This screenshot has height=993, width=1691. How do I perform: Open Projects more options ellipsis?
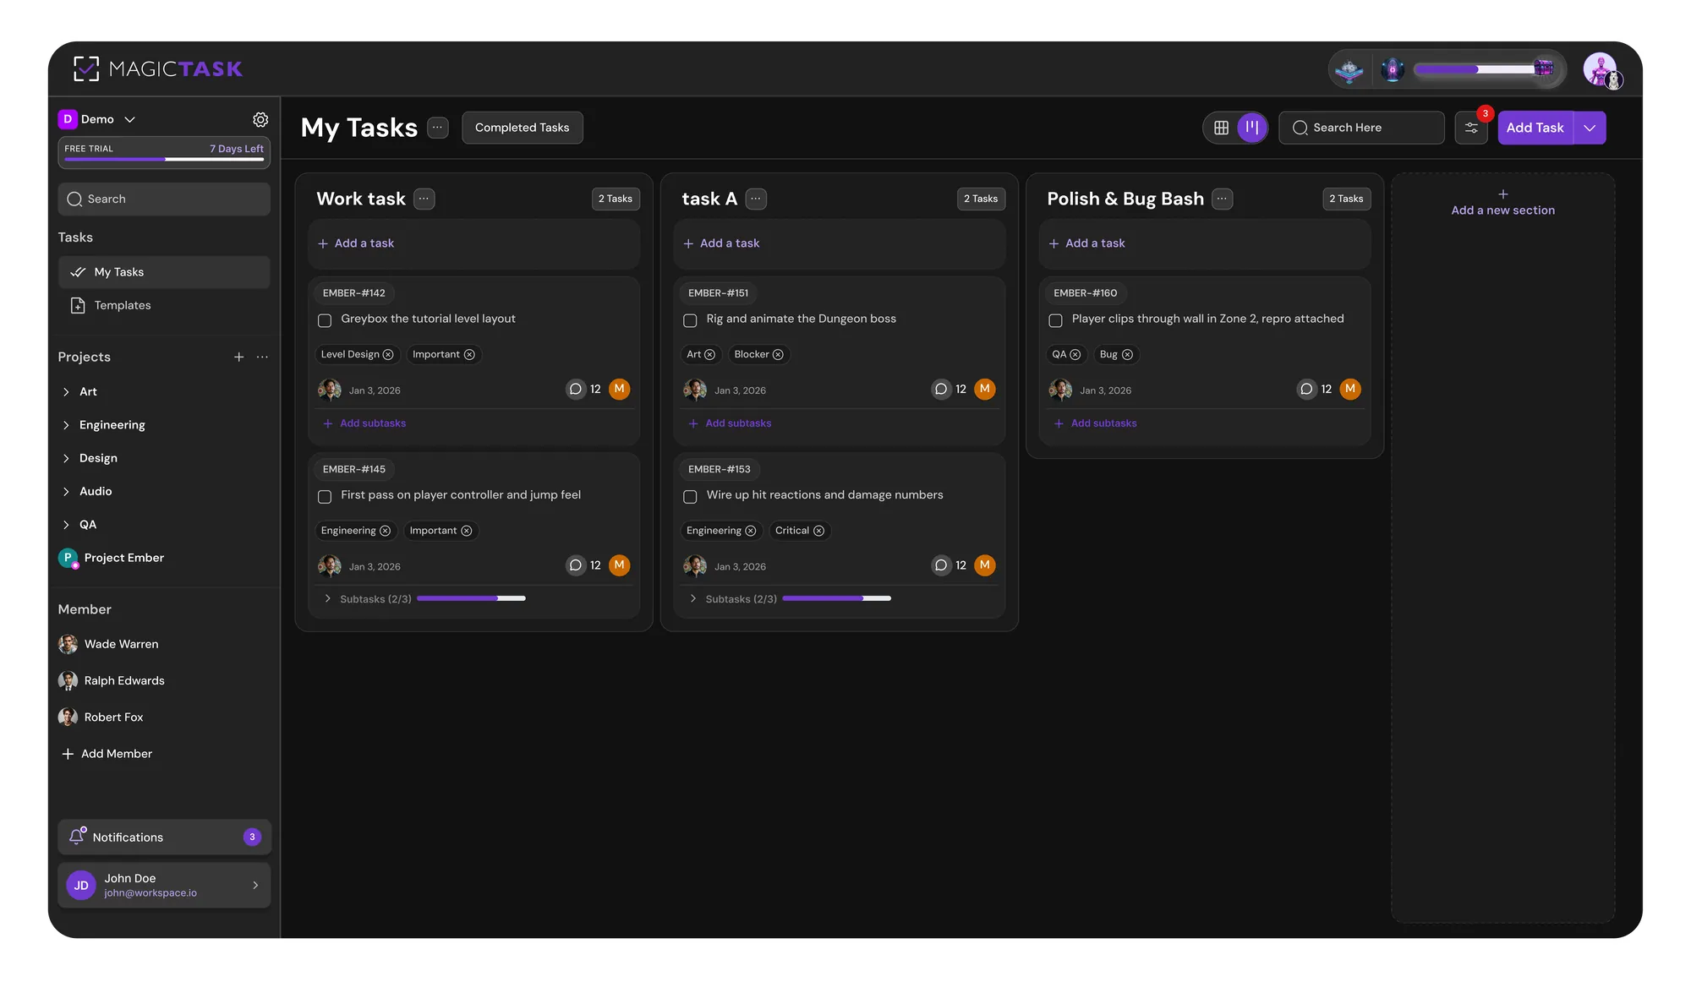pos(262,357)
